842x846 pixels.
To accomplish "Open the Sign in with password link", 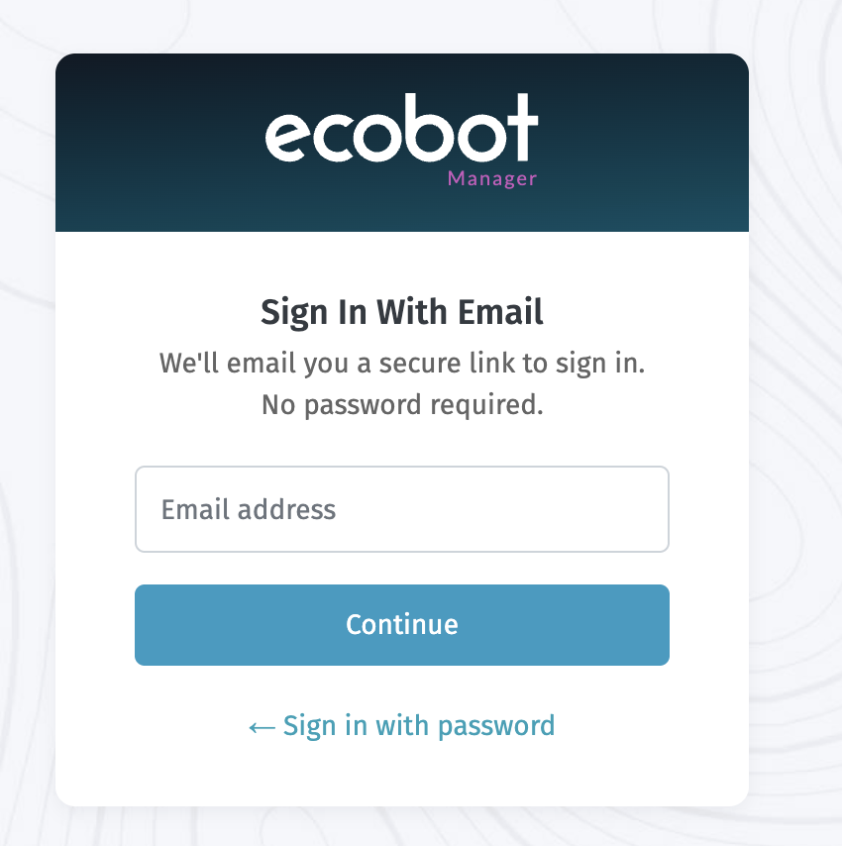I will [x=401, y=725].
